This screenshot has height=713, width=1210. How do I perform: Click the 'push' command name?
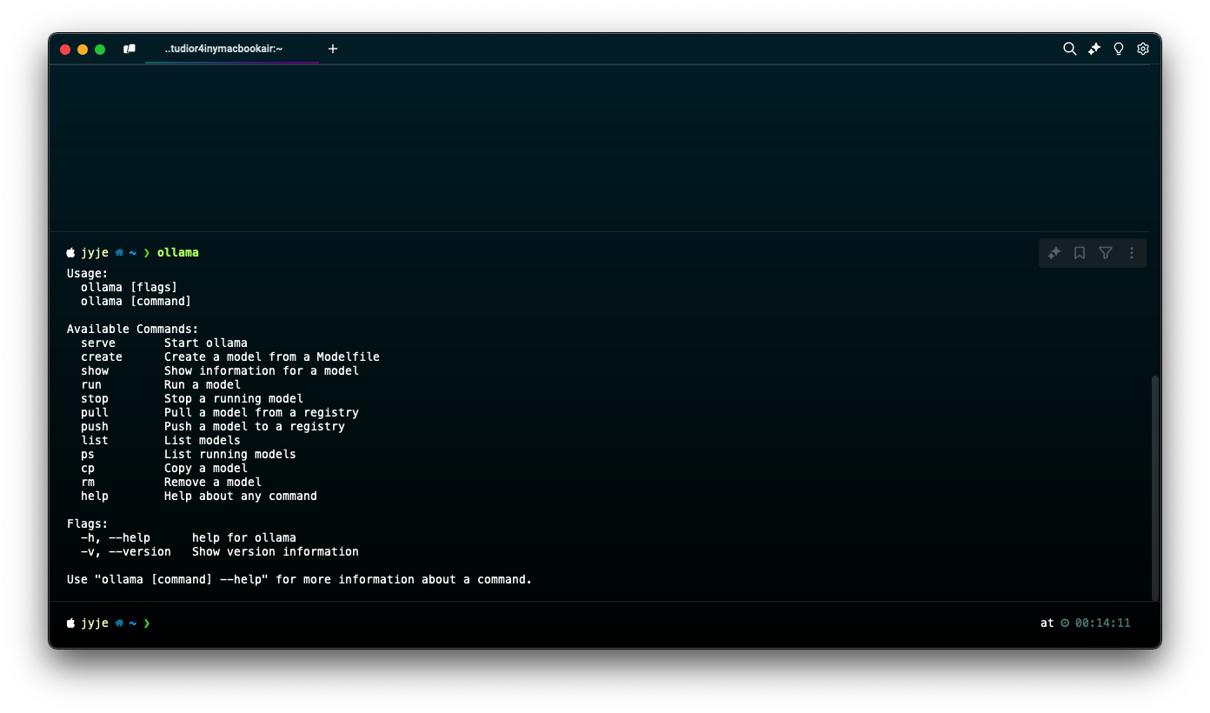pyautogui.click(x=95, y=426)
